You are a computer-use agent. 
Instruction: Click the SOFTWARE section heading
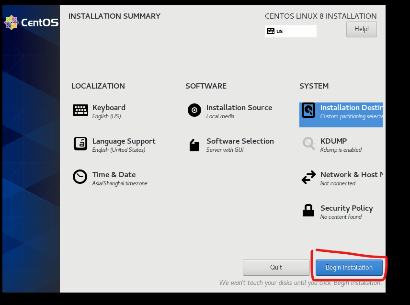point(206,86)
